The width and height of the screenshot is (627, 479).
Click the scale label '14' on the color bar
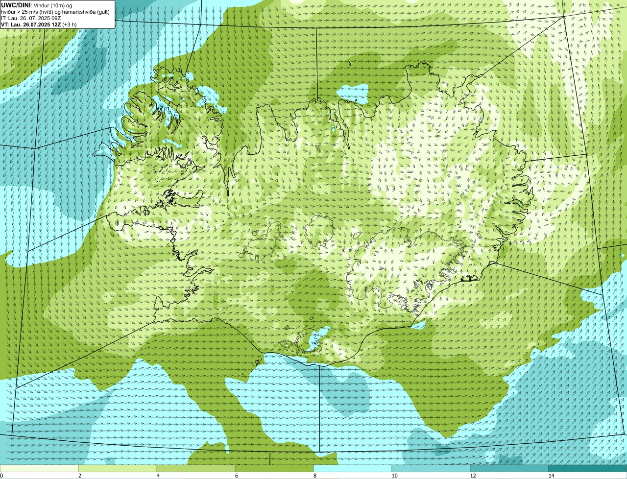tap(551, 476)
